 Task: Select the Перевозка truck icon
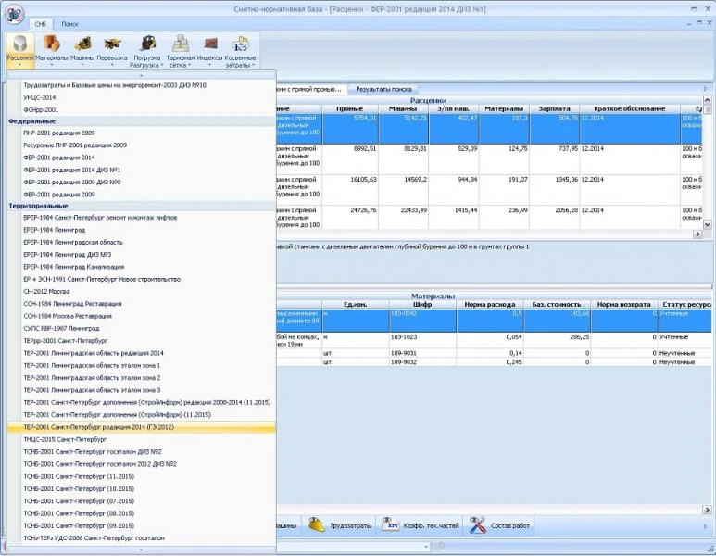pyautogui.click(x=112, y=51)
